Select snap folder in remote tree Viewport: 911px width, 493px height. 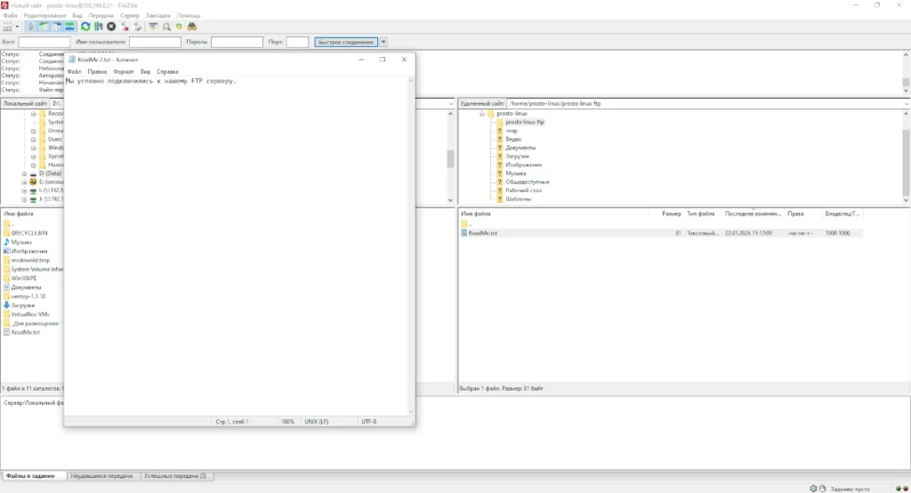coord(512,131)
